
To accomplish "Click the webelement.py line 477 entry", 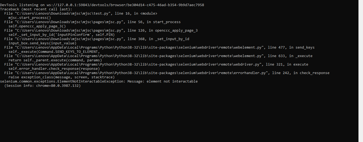I will click(x=159, y=48).
